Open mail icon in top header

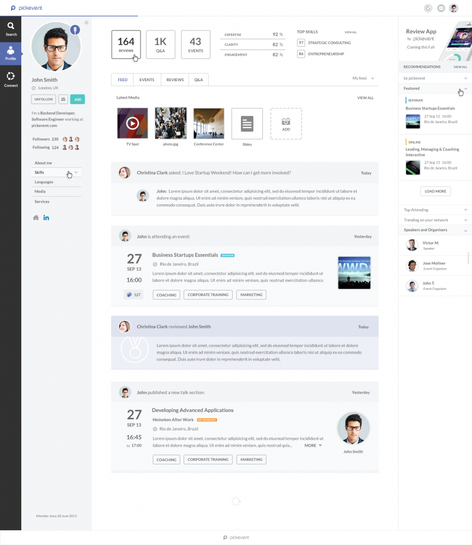pos(441,8)
